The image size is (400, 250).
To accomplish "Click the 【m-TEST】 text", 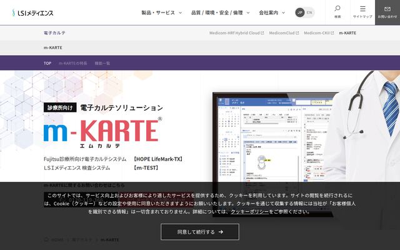I will click(146, 168).
